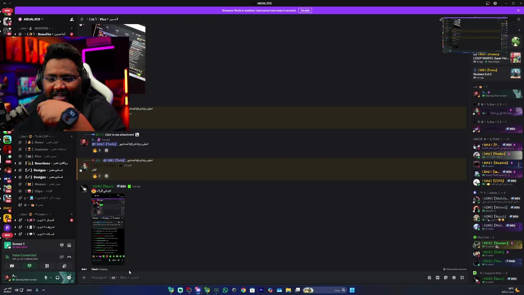Open Saud's username in chat message

tap(102, 186)
